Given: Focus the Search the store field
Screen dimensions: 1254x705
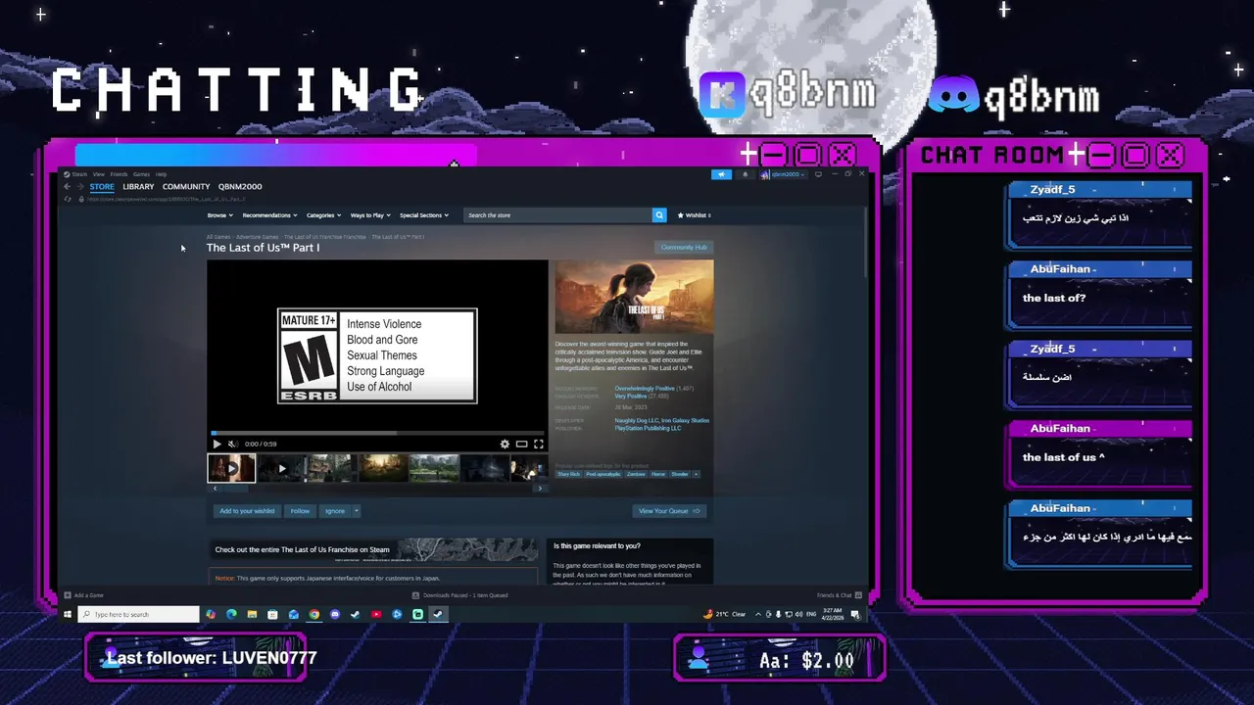Looking at the screenshot, I should 558,214.
